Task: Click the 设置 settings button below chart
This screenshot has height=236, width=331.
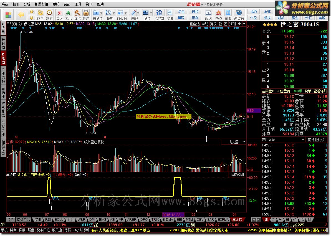Action: point(10,220)
